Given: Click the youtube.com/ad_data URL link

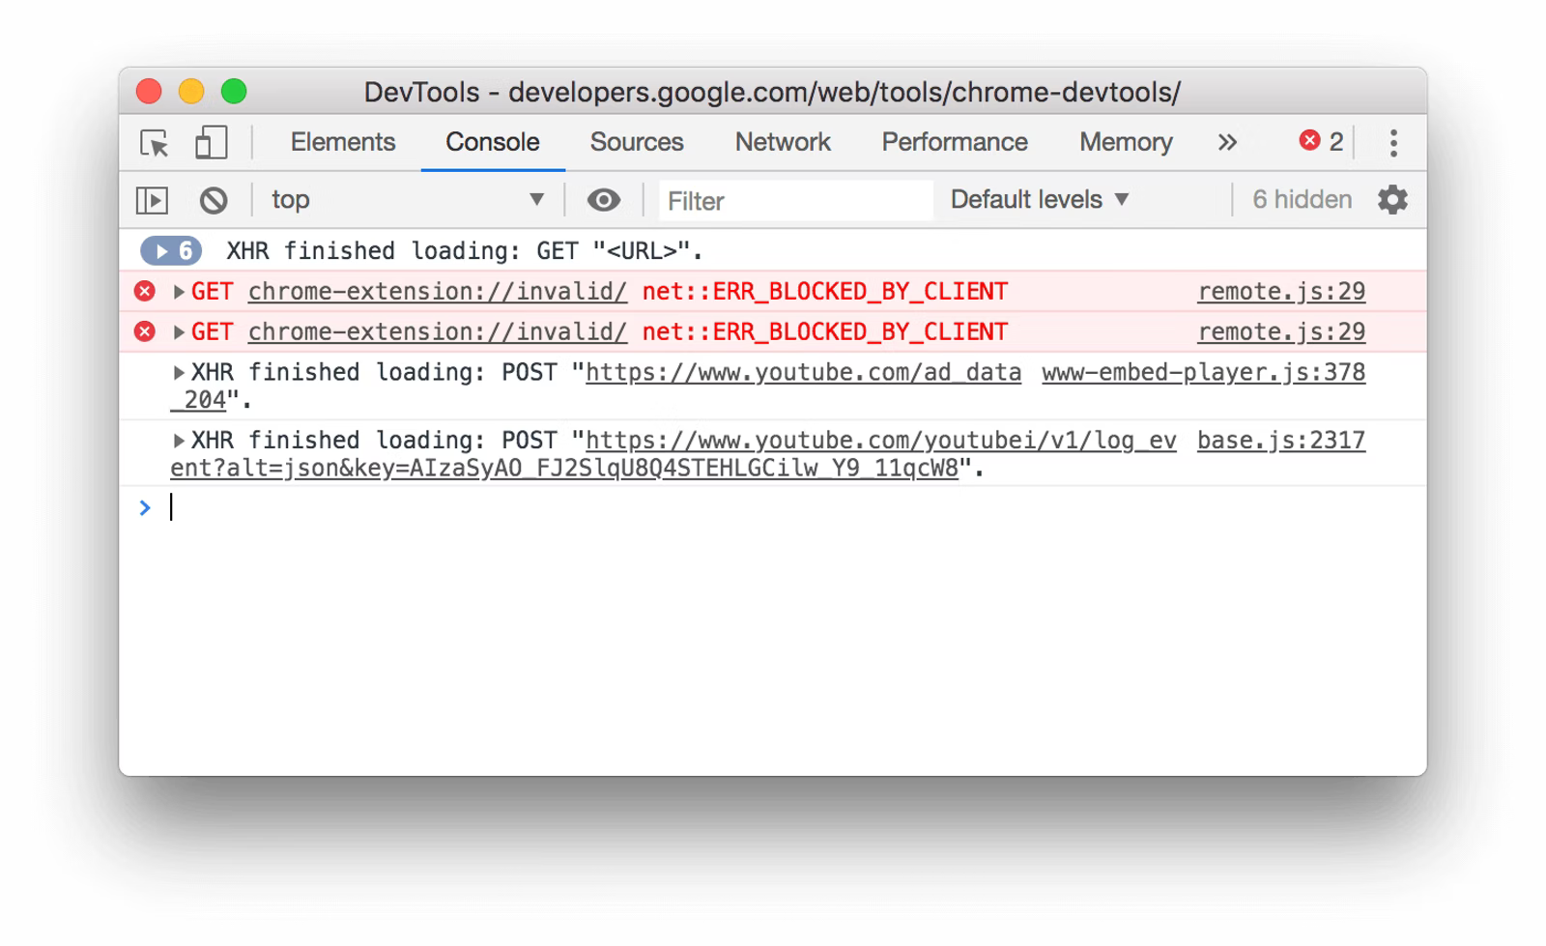Looking at the screenshot, I should (803, 372).
